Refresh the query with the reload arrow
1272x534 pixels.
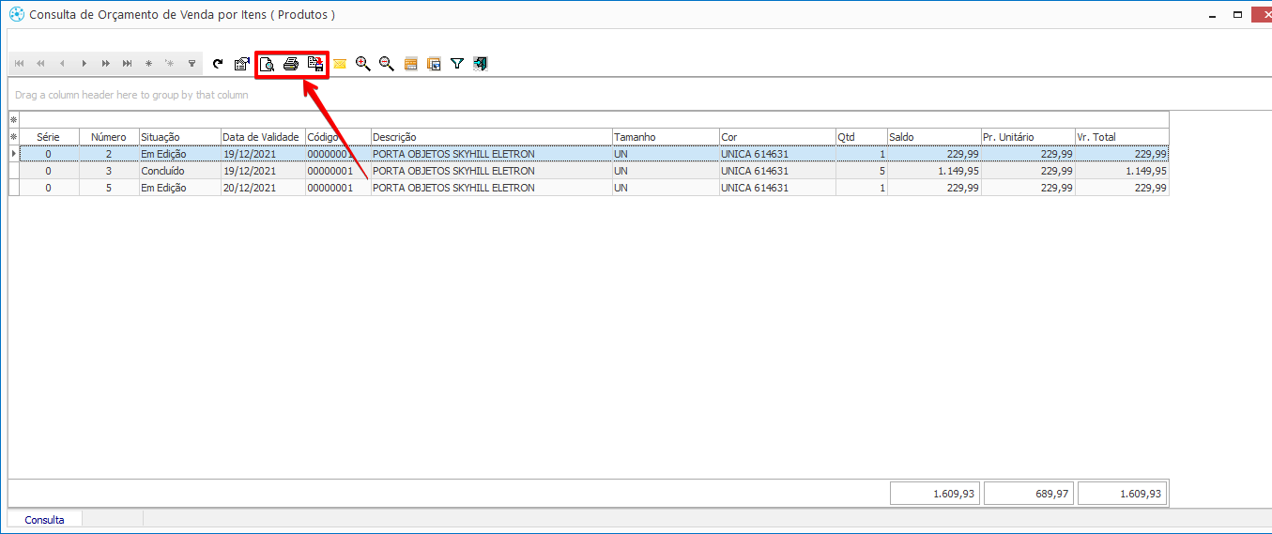(x=218, y=64)
